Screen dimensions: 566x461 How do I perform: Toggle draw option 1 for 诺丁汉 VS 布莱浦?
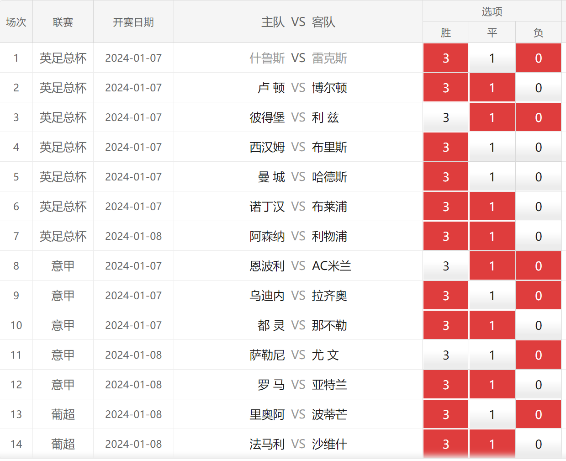point(492,207)
